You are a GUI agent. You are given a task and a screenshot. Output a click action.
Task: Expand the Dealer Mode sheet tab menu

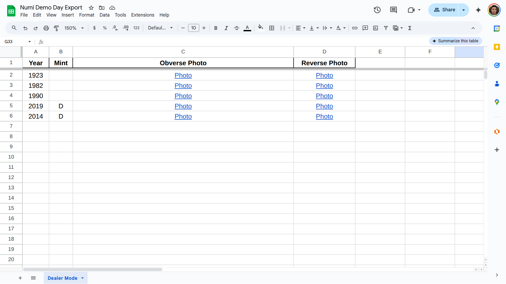tap(82, 278)
